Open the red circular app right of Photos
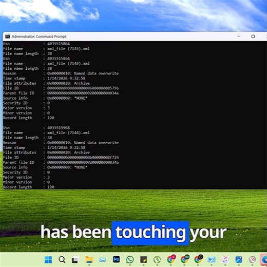Image resolution: width=267 pixels, height=267 pixels. coord(252,260)
